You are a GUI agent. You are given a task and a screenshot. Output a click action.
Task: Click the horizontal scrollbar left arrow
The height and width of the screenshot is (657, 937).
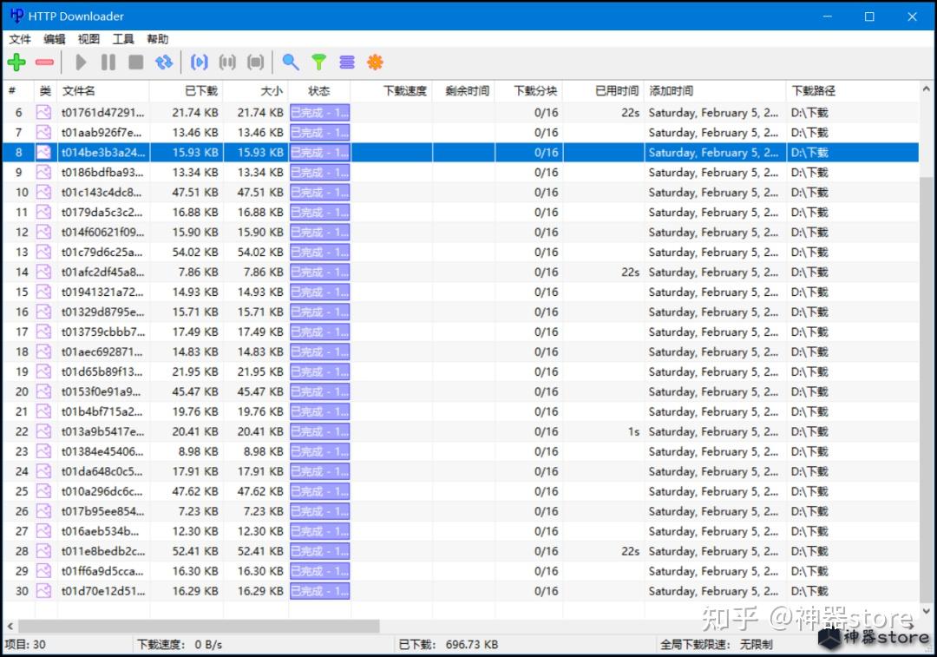pos(10,626)
